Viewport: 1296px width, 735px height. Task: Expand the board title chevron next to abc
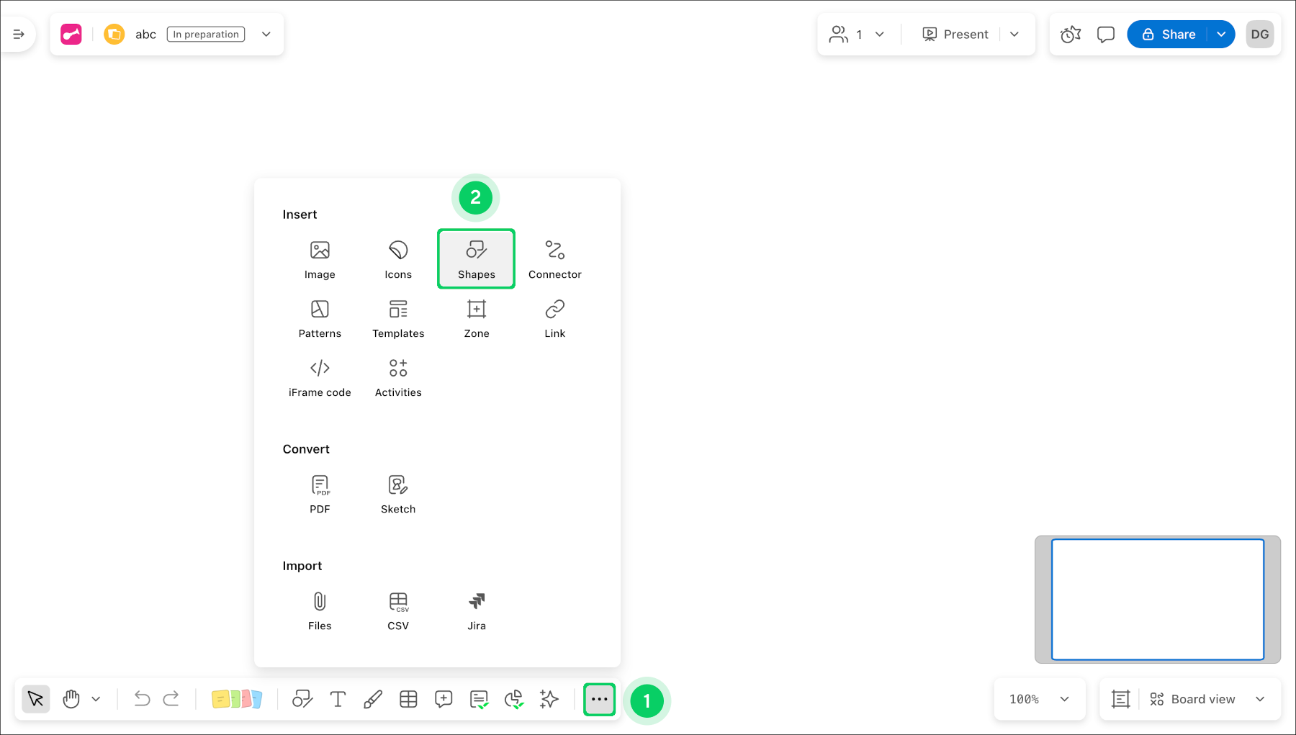(266, 34)
